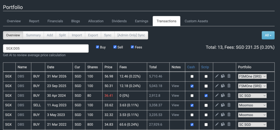The image size is (280, 130).
Task: Delete the 21 Mar 2022 transaction
Action: click(229, 124)
